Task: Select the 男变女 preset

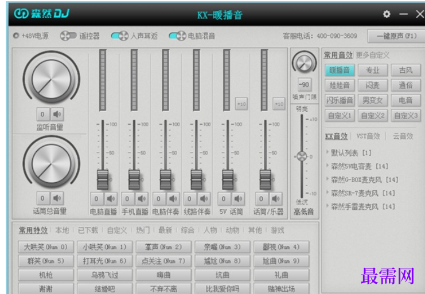Action: click(373, 100)
